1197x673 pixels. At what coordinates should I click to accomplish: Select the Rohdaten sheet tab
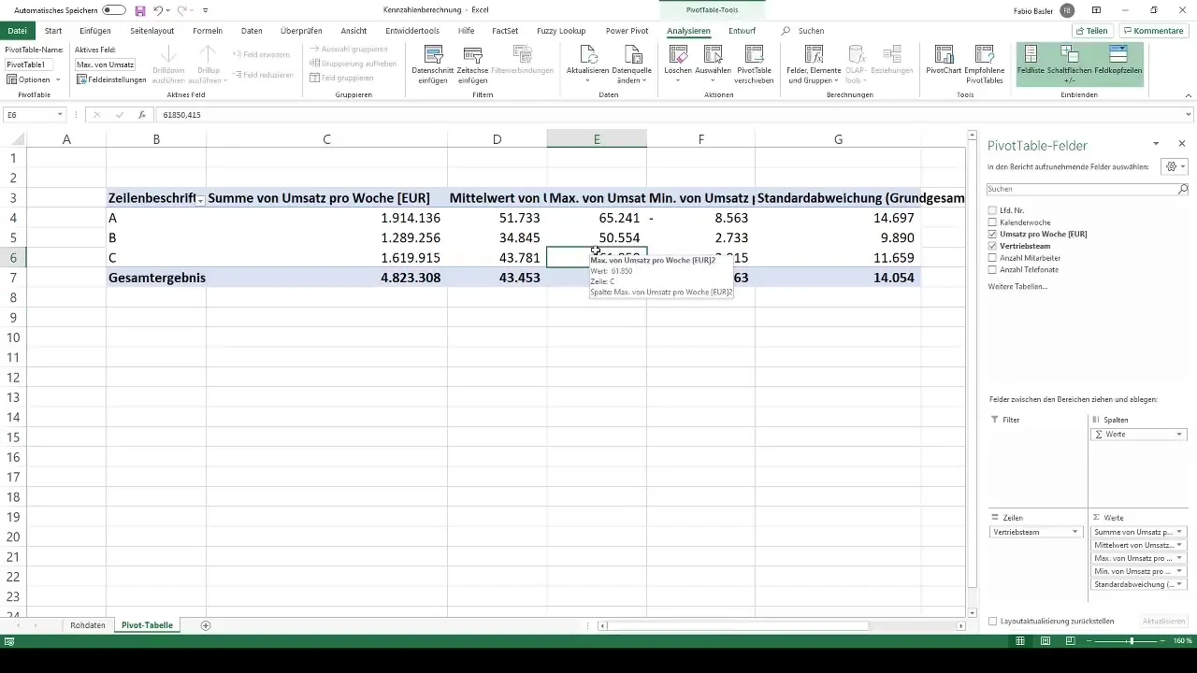[88, 624]
